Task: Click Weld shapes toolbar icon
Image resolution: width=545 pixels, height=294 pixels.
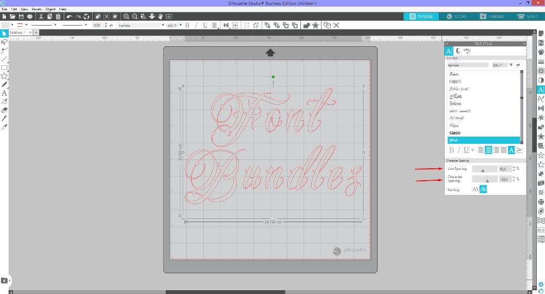Action: 306,26
